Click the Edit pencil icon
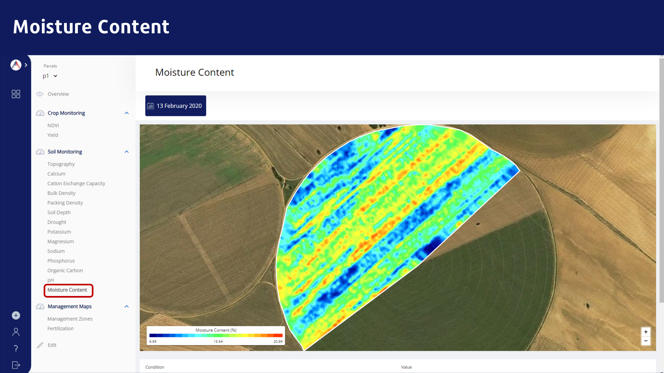 (40, 345)
